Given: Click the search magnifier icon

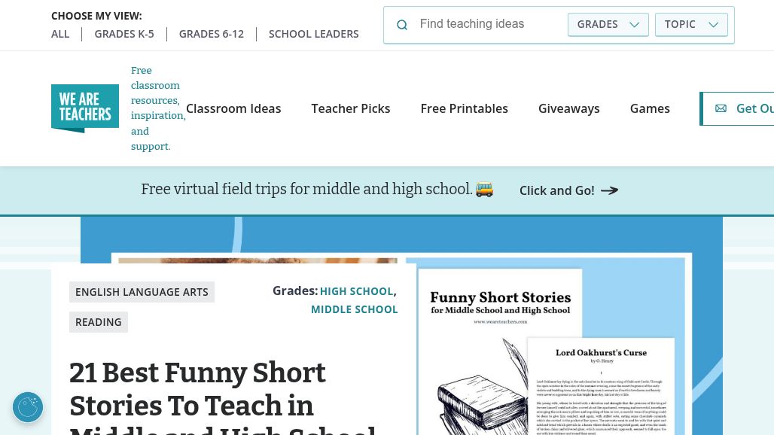Looking at the screenshot, I should click(x=402, y=24).
